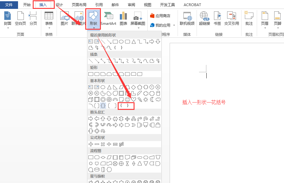This screenshot has width=284, height=183.
Task: Open the 屏幕截图 screenshot dropdown
Action: pos(138,20)
